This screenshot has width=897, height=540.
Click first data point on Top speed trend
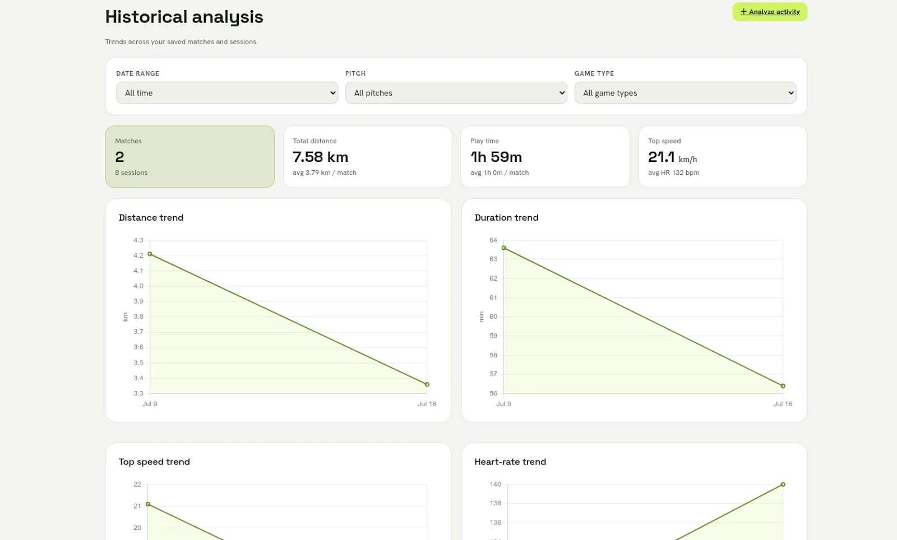click(148, 504)
